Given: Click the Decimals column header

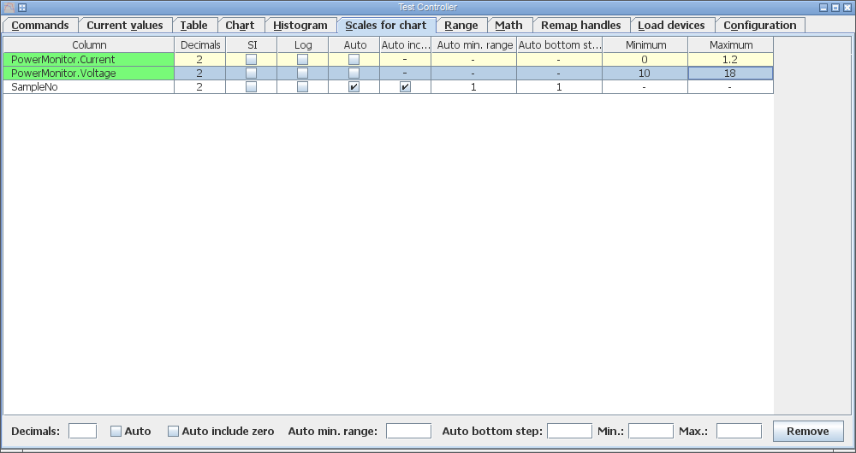Looking at the screenshot, I should pos(200,45).
